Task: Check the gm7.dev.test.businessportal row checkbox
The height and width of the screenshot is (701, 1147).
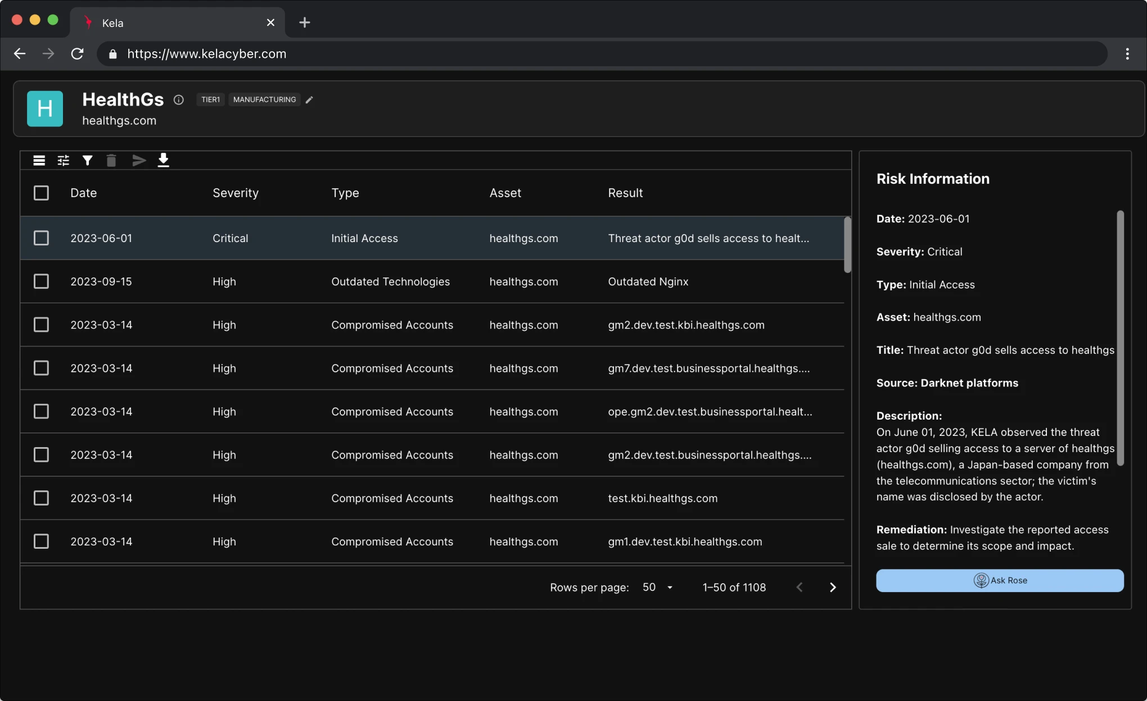Action: click(41, 368)
